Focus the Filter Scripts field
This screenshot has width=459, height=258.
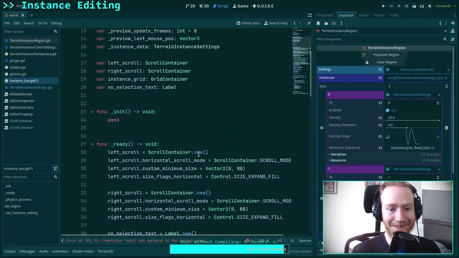(x=30, y=32)
